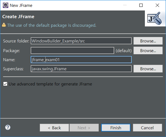This screenshot has width=166, height=137.
Task: Cancel the New JFrame wizard
Action: pyautogui.click(x=147, y=128)
